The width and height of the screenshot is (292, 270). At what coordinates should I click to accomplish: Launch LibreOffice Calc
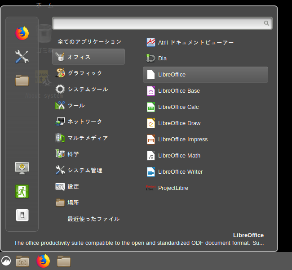pyautogui.click(x=205, y=107)
